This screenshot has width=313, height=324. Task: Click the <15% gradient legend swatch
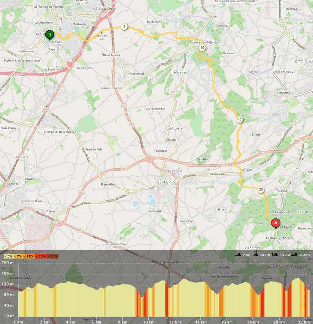pyautogui.click(x=41, y=256)
